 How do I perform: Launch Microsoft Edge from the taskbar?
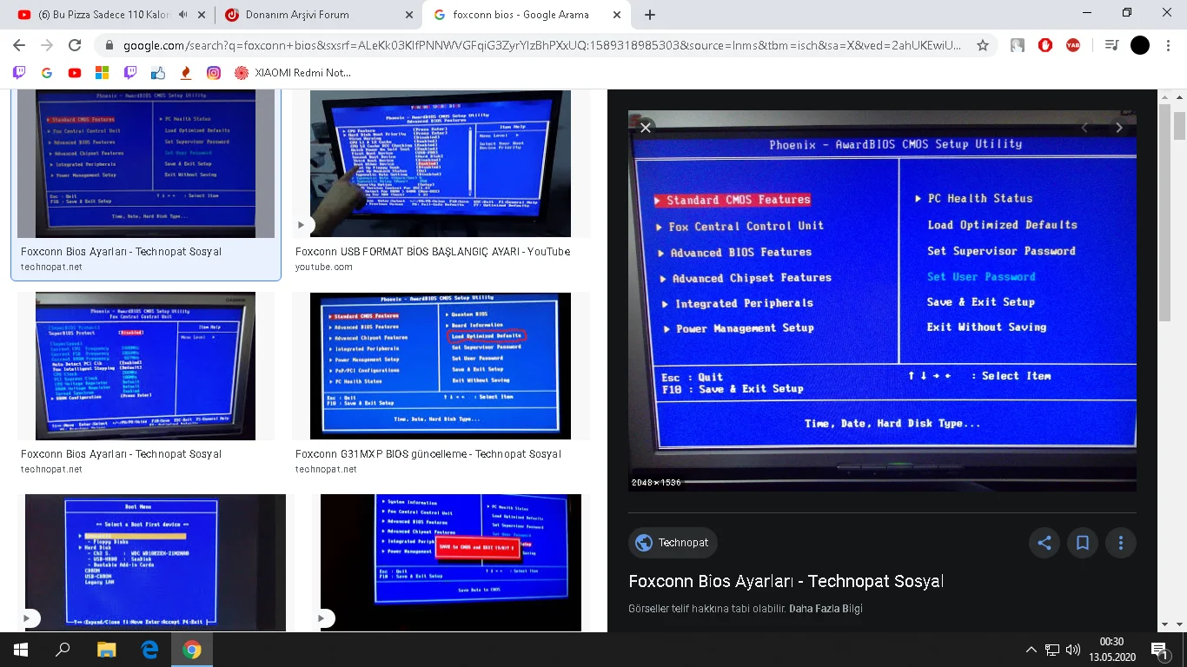[x=149, y=649]
